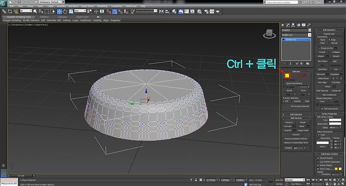Open the reference coordinate system View dropdown
Image resolution: width=346 pixels, height=186 pixels.
(x=80, y=11)
